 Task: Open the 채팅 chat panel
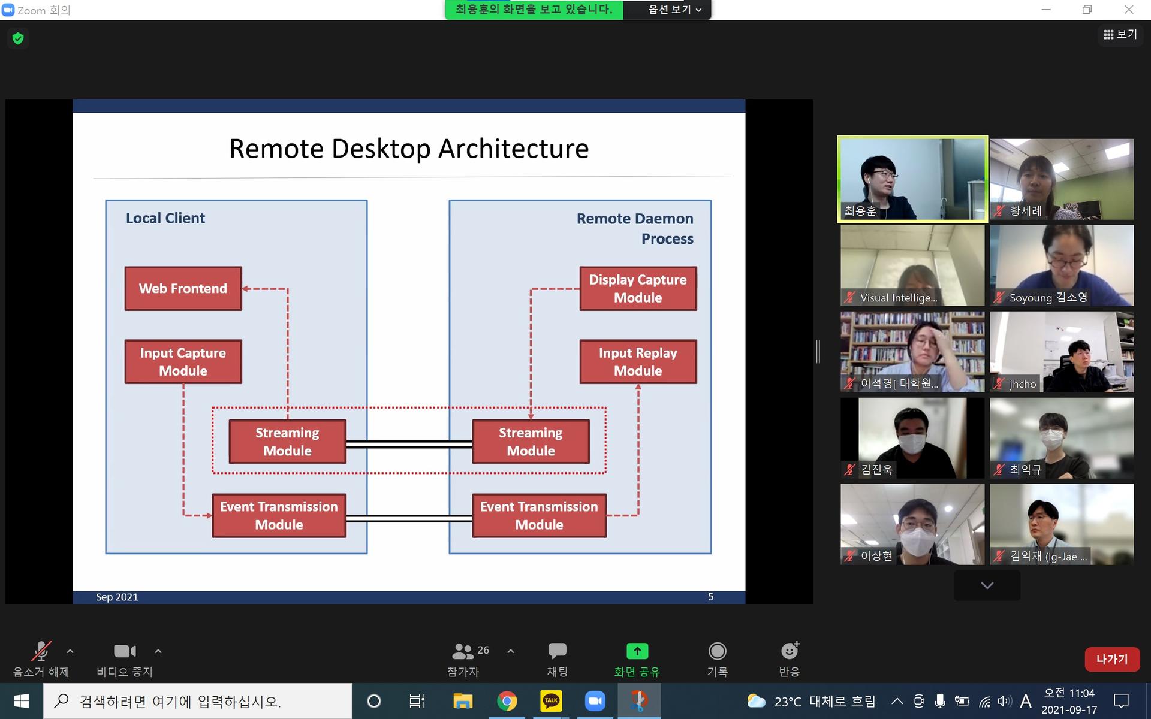click(x=557, y=659)
